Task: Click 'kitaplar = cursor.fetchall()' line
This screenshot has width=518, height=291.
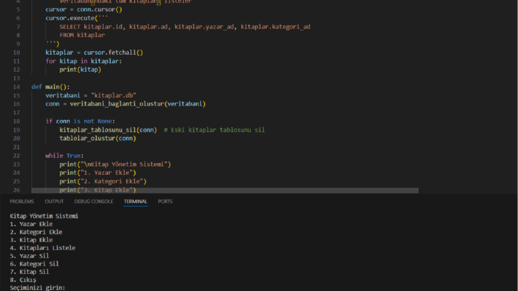Action: (x=94, y=52)
